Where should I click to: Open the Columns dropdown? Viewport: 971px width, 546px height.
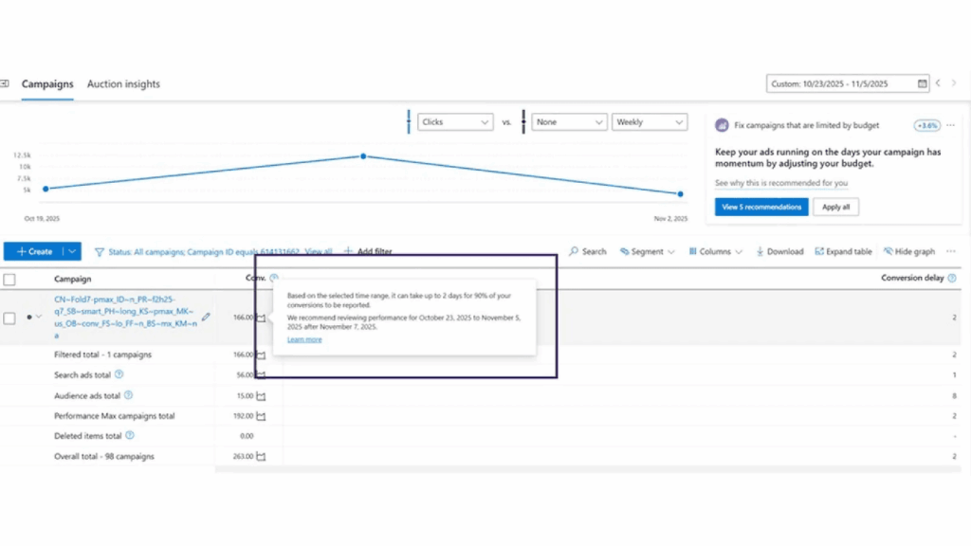click(715, 251)
